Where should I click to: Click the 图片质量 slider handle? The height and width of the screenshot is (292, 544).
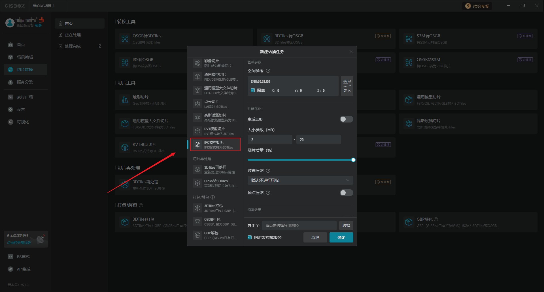click(353, 160)
